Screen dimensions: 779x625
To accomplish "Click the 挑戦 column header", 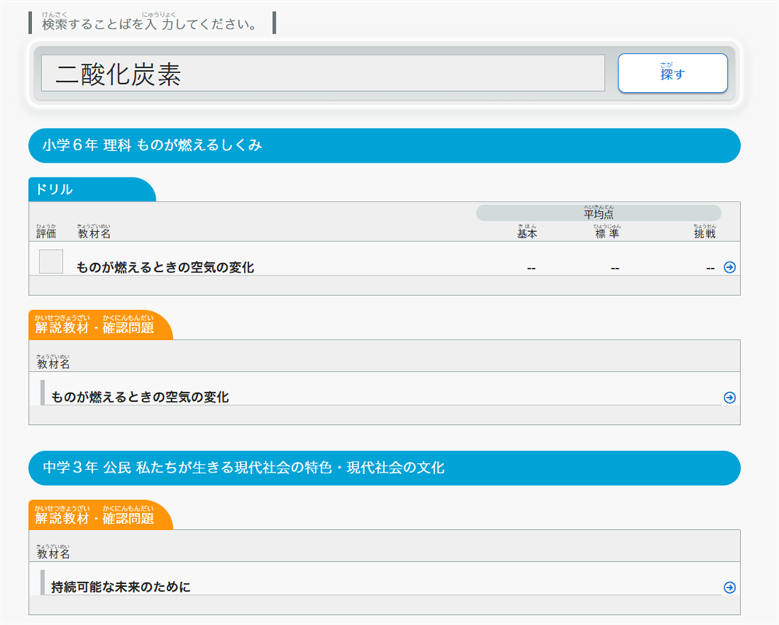I will (705, 233).
